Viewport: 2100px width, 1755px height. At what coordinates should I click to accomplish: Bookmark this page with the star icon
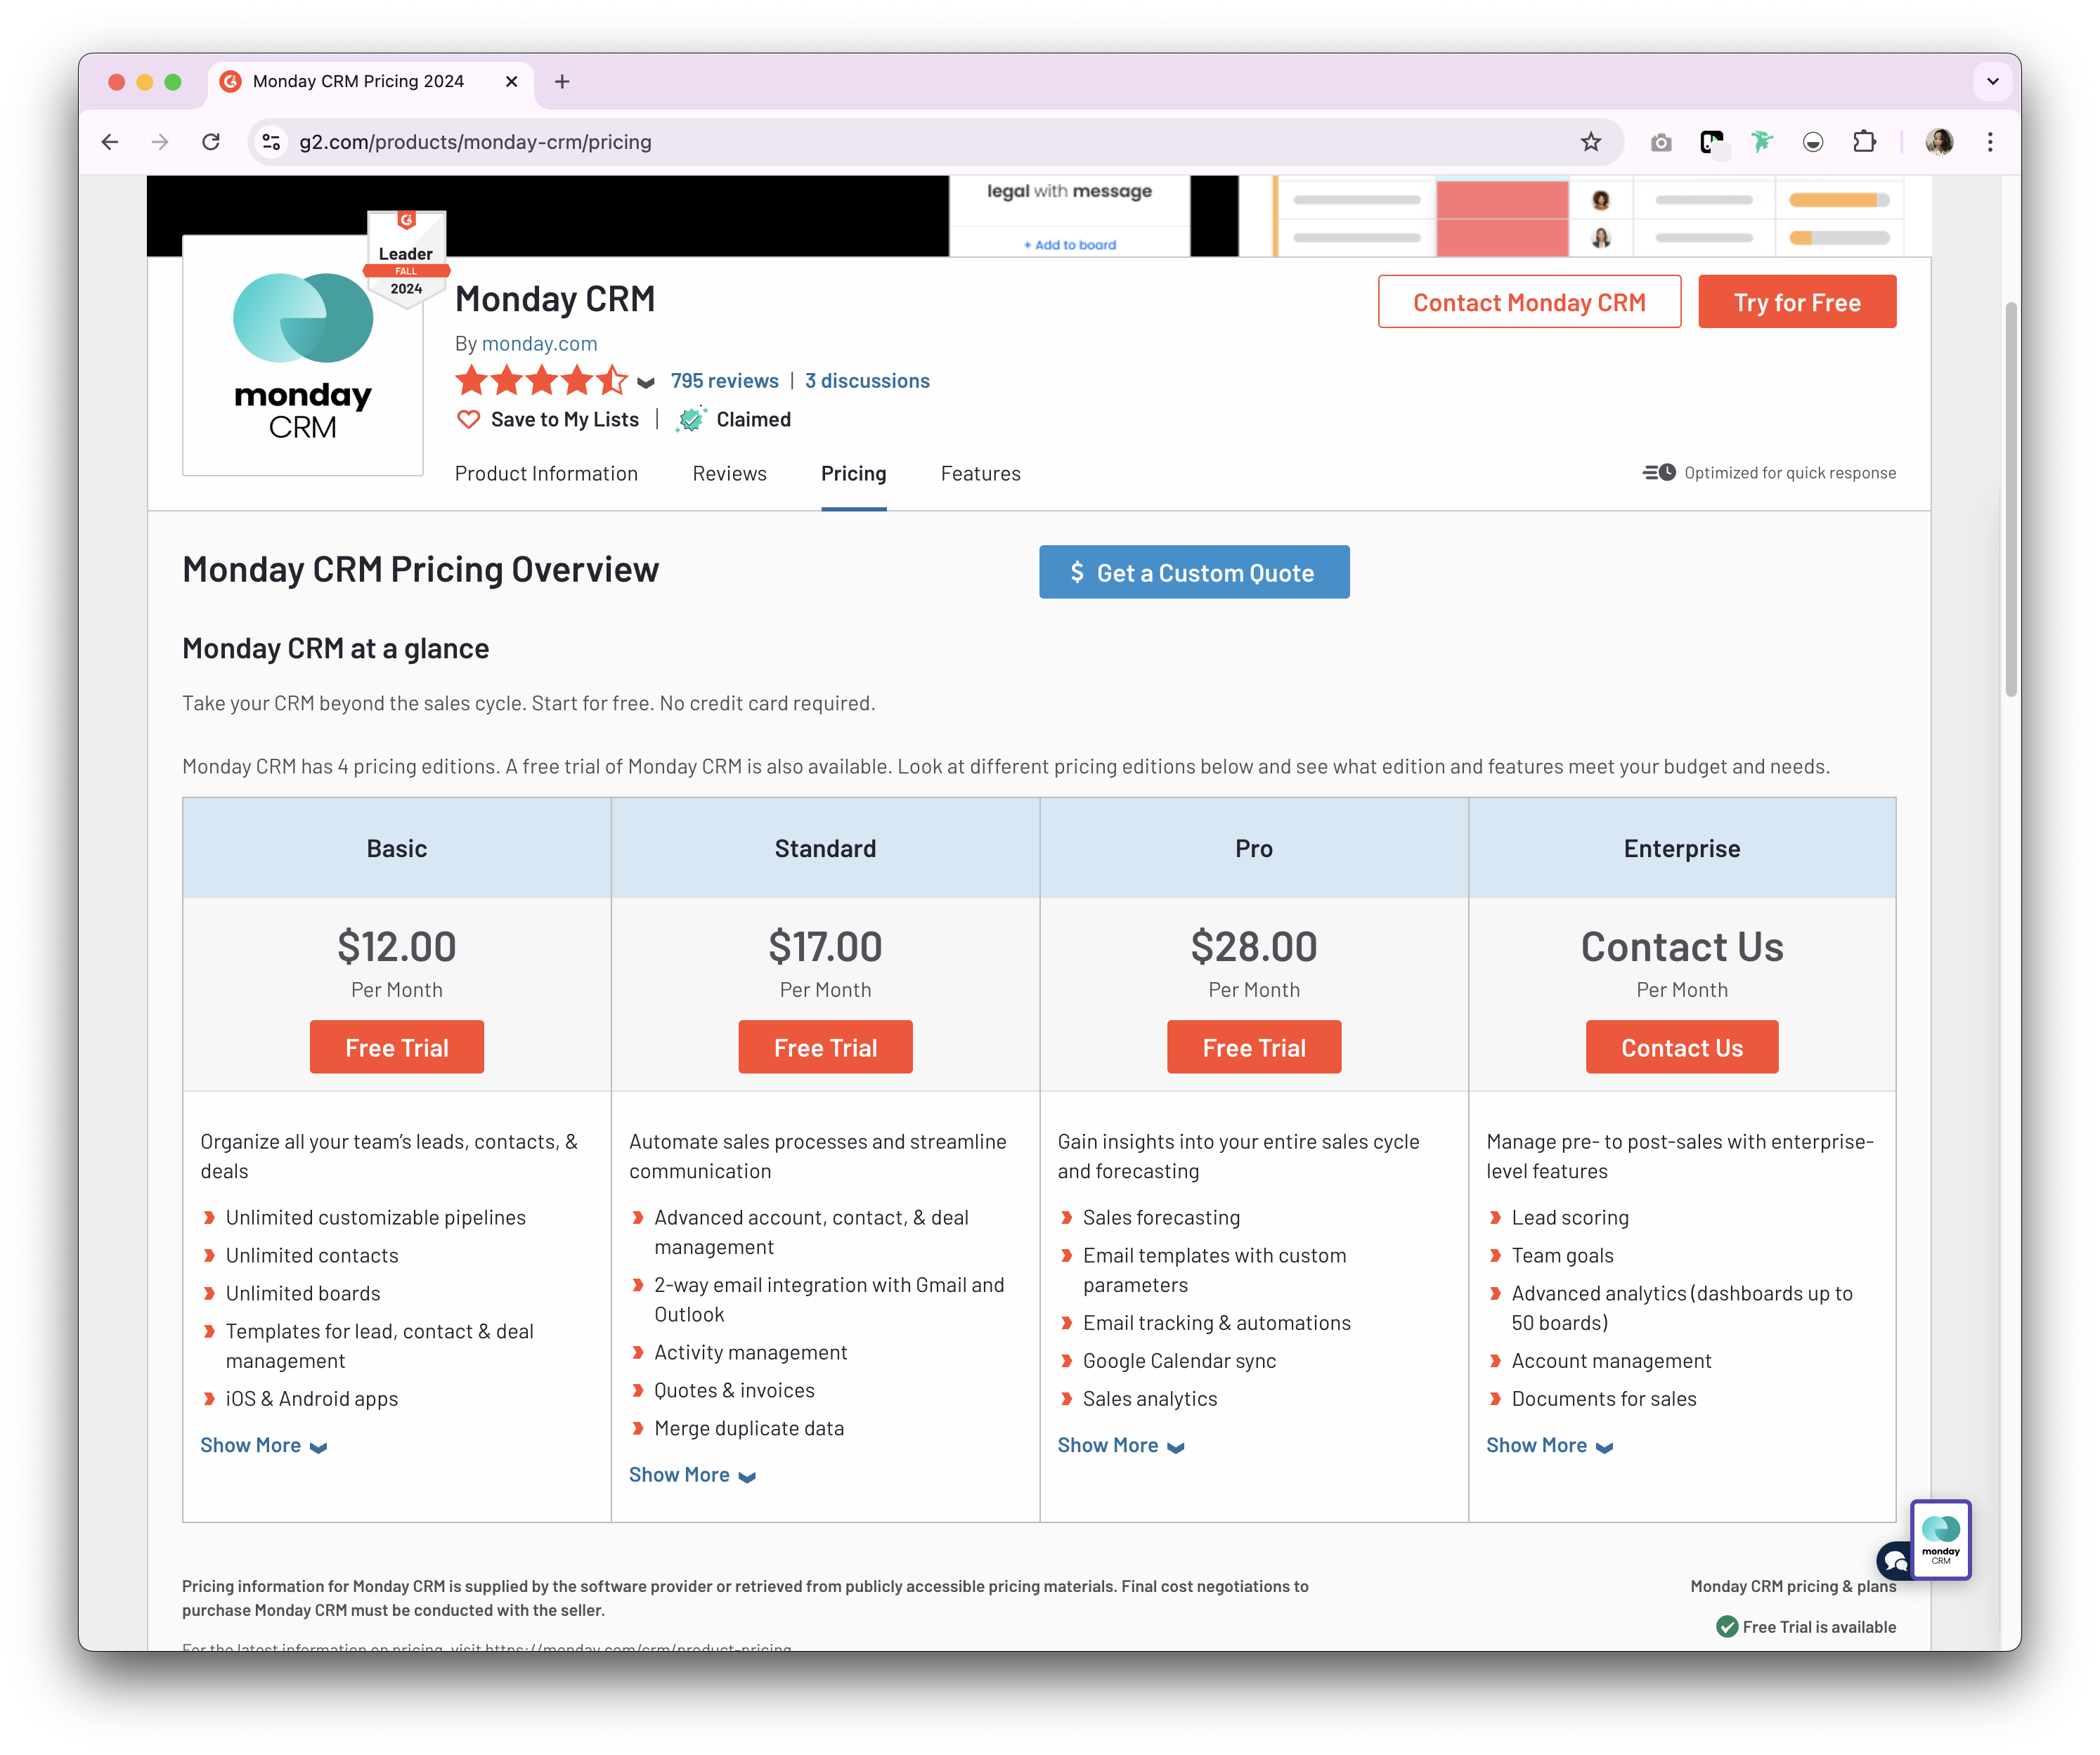pos(1590,142)
